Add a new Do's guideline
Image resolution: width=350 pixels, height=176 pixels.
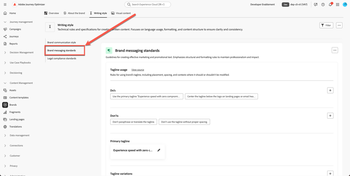330,90
